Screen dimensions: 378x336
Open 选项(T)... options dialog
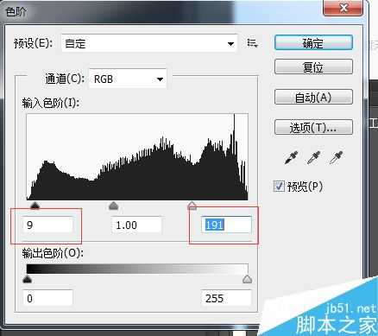313,127
